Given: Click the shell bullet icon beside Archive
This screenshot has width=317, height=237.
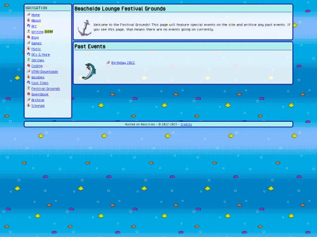Looking at the screenshot, I should click(x=29, y=99).
